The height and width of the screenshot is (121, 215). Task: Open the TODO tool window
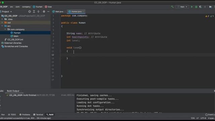coord(12,115)
